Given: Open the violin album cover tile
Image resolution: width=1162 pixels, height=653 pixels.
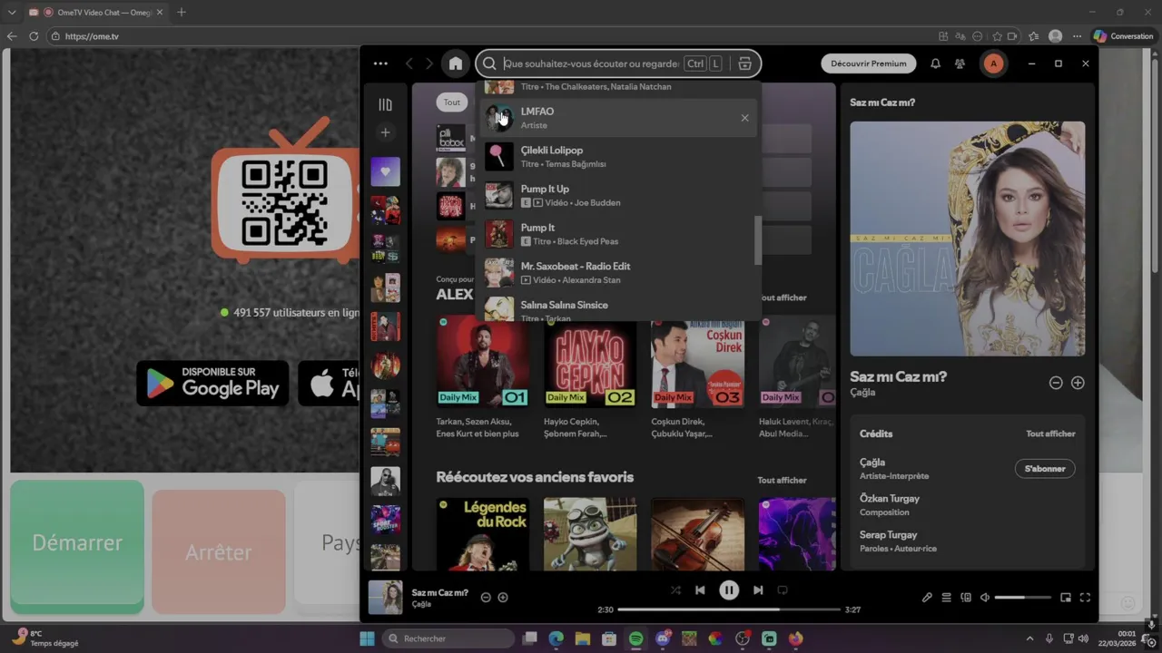Looking at the screenshot, I should coord(697,533).
